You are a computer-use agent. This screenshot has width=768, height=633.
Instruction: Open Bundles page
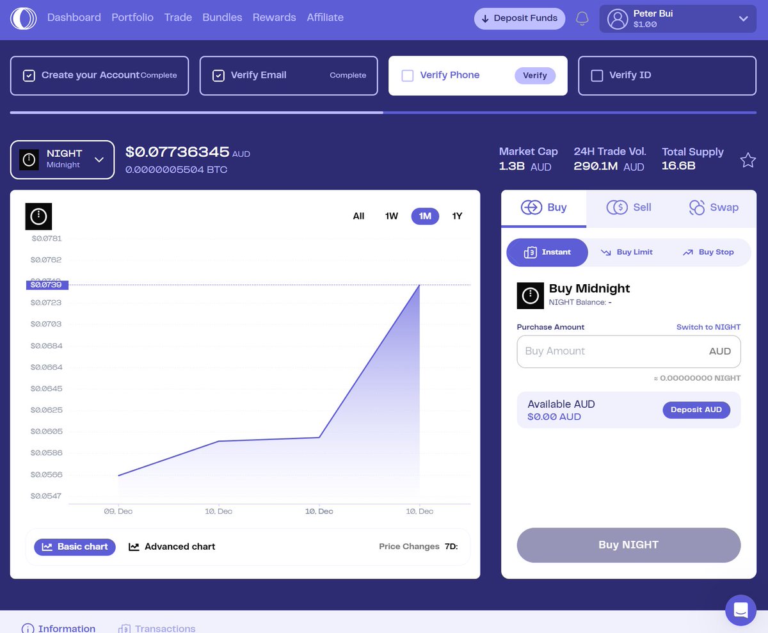pyautogui.click(x=222, y=17)
